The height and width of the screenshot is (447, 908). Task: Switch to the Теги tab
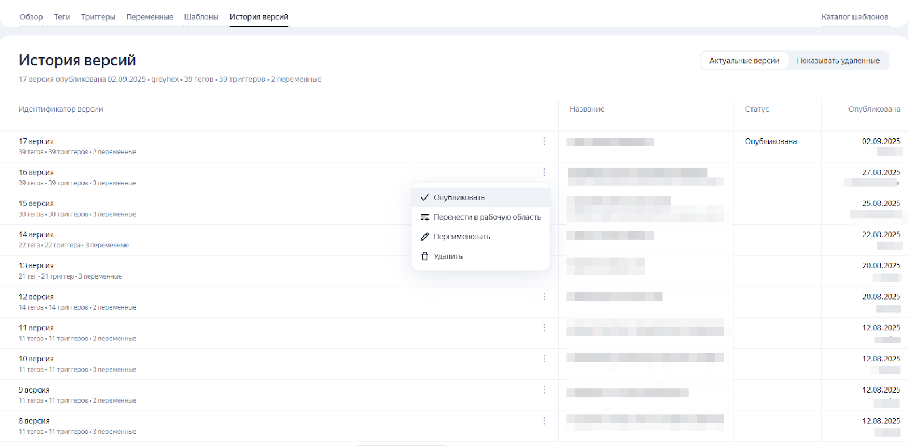(62, 17)
